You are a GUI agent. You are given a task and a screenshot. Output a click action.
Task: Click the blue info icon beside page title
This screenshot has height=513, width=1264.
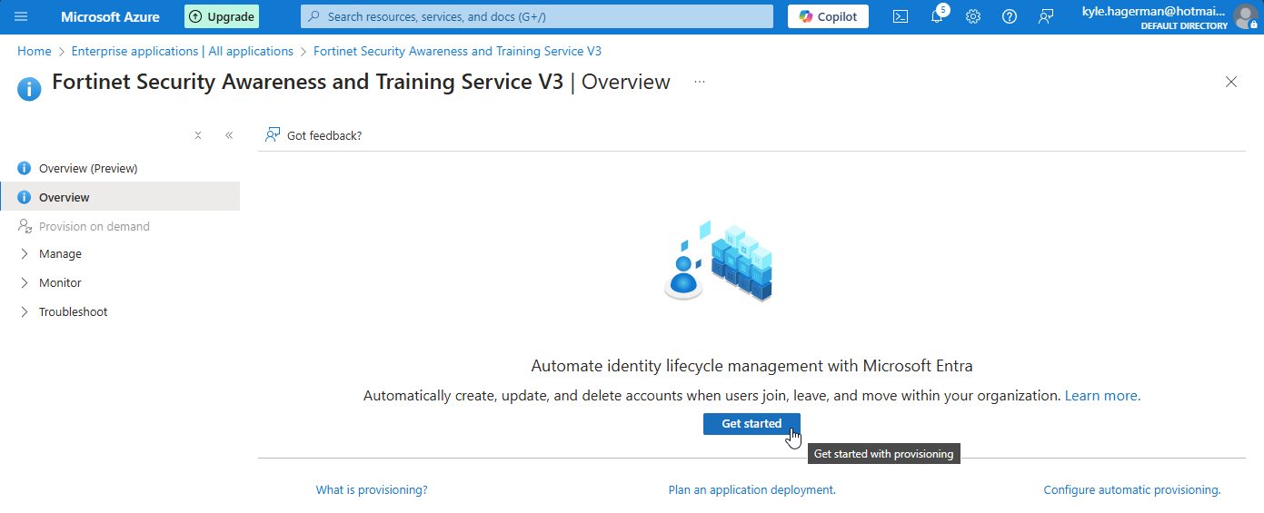coord(29,88)
